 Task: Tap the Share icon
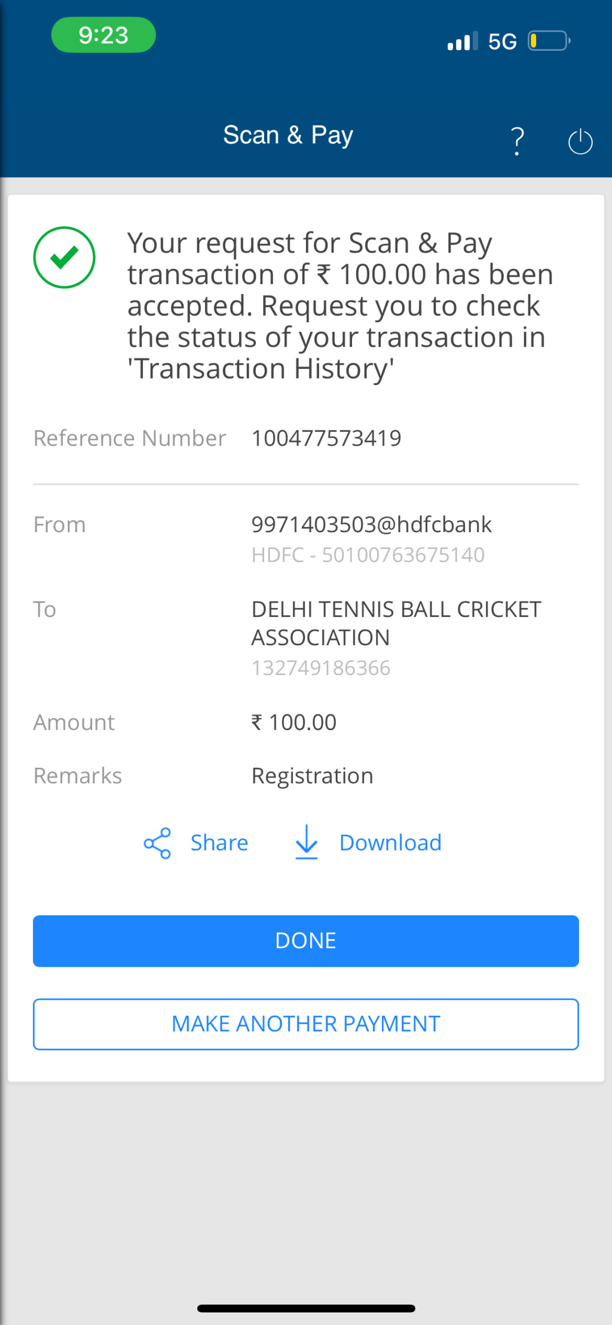pyautogui.click(x=157, y=843)
